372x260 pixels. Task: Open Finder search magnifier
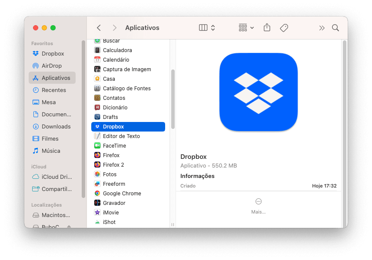[335, 28]
